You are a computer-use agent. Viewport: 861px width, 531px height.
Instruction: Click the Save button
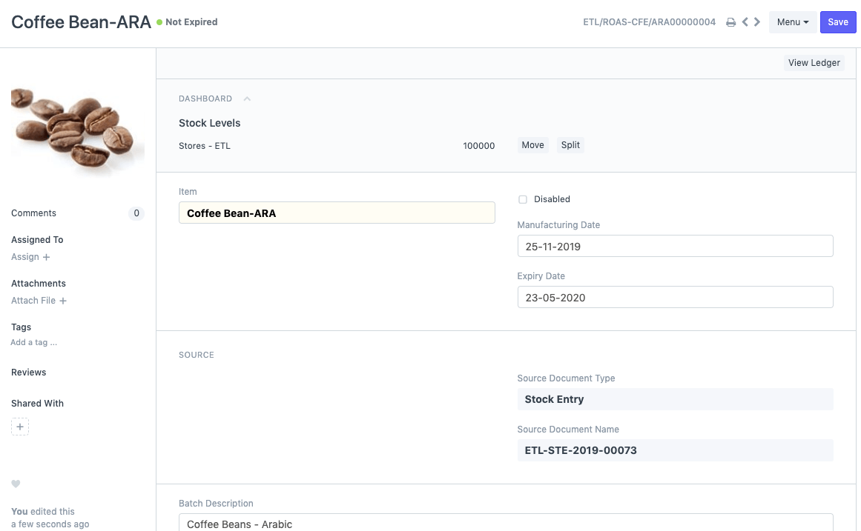point(837,22)
